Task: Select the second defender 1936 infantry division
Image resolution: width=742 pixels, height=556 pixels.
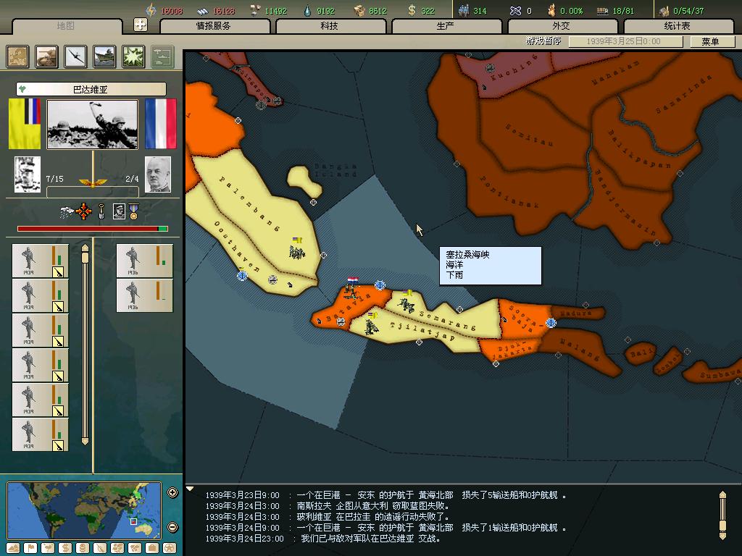Action: tap(145, 295)
